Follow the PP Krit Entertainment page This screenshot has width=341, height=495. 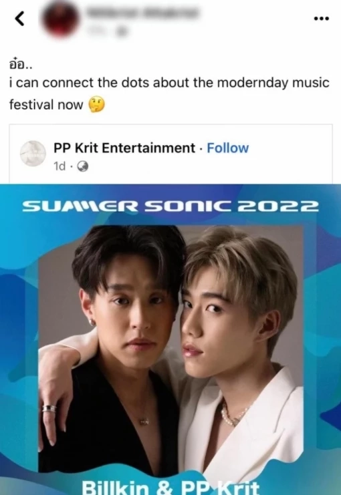coord(227,148)
